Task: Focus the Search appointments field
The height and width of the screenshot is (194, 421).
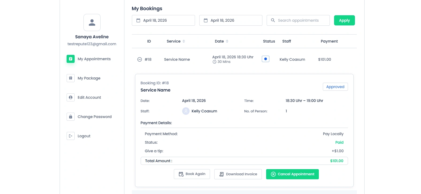Action: (298, 20)
